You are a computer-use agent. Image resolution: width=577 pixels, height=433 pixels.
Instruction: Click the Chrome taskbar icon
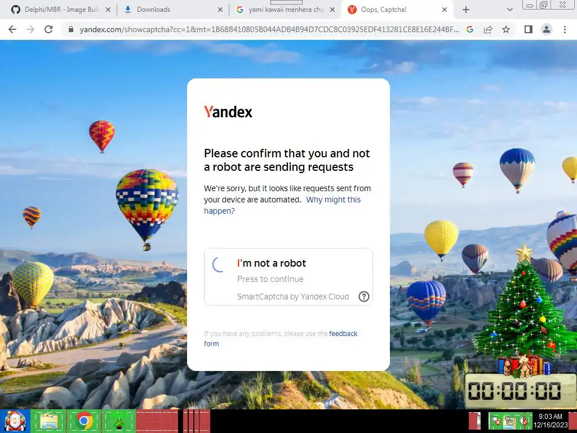85,421
